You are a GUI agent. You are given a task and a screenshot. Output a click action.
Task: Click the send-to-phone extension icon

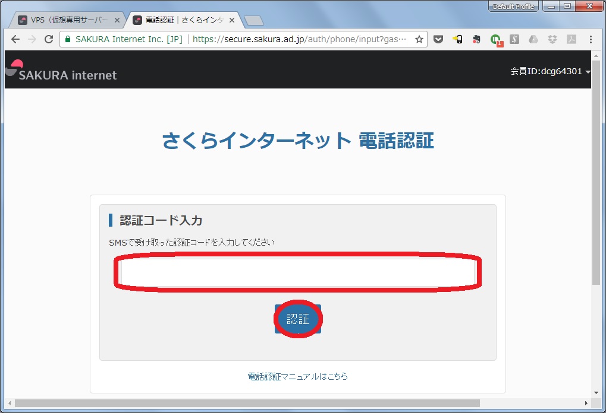457,39
